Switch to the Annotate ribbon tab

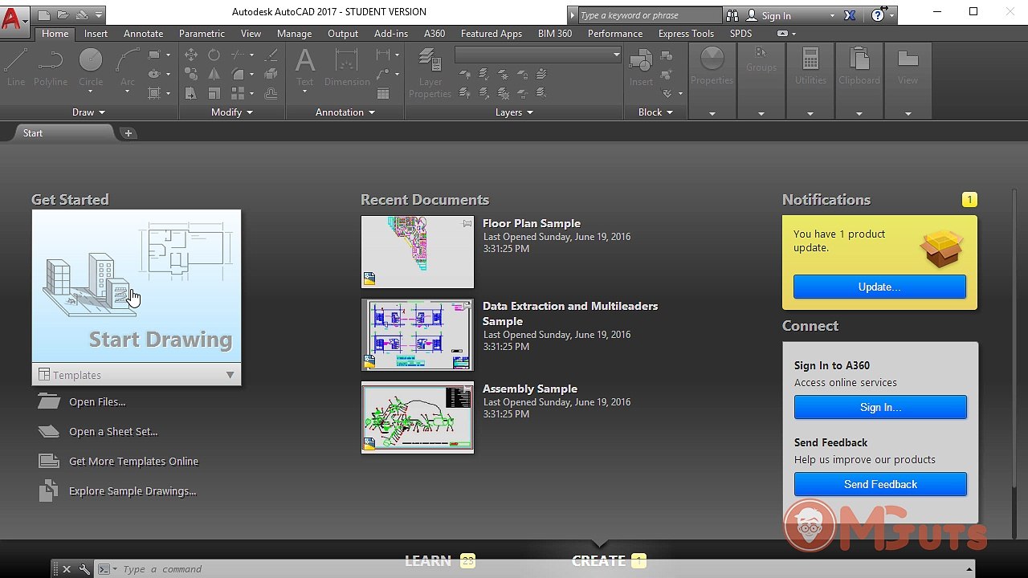[143, 34]
